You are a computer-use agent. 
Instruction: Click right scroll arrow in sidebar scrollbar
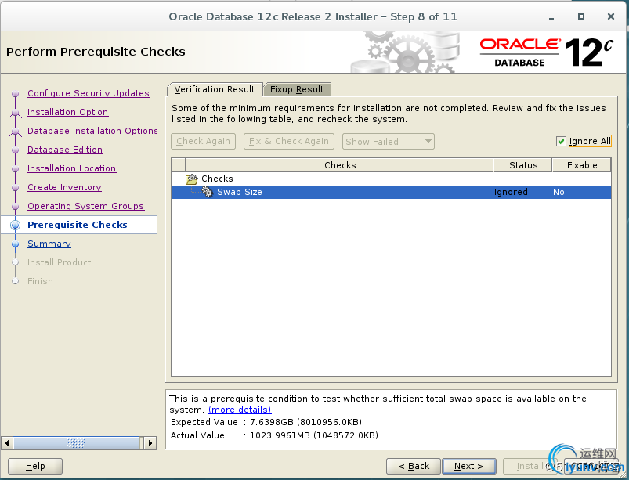pyautogui.click(x=150, y=443)
